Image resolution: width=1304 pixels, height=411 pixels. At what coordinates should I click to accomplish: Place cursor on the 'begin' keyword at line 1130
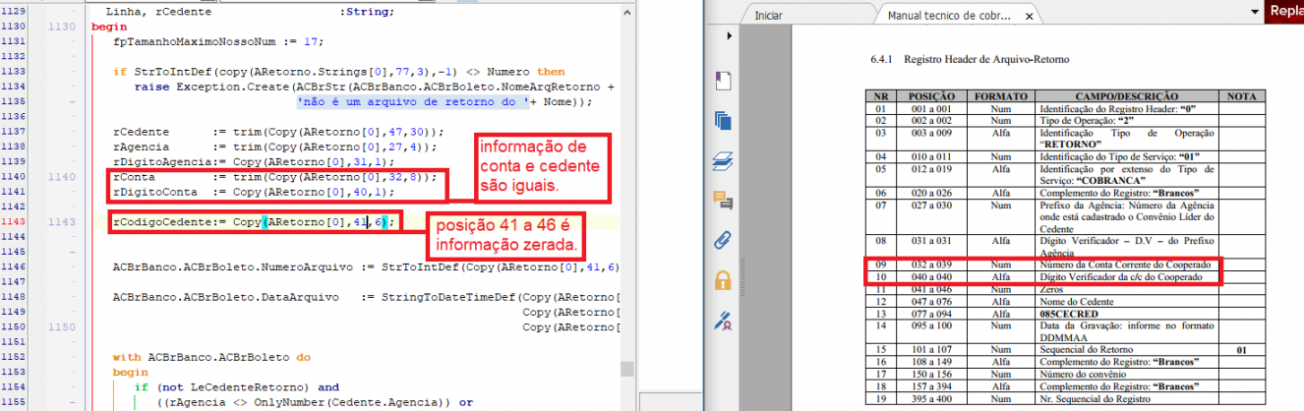[109, 27]
